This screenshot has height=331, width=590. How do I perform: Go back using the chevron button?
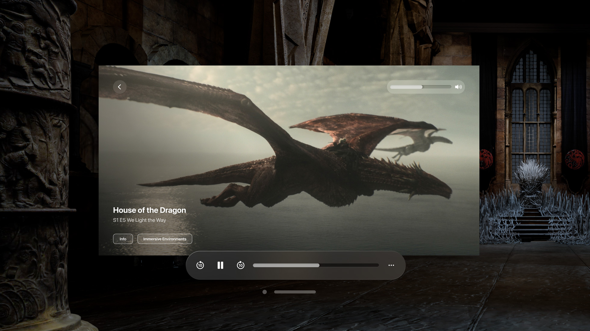[x=120, y=87]
